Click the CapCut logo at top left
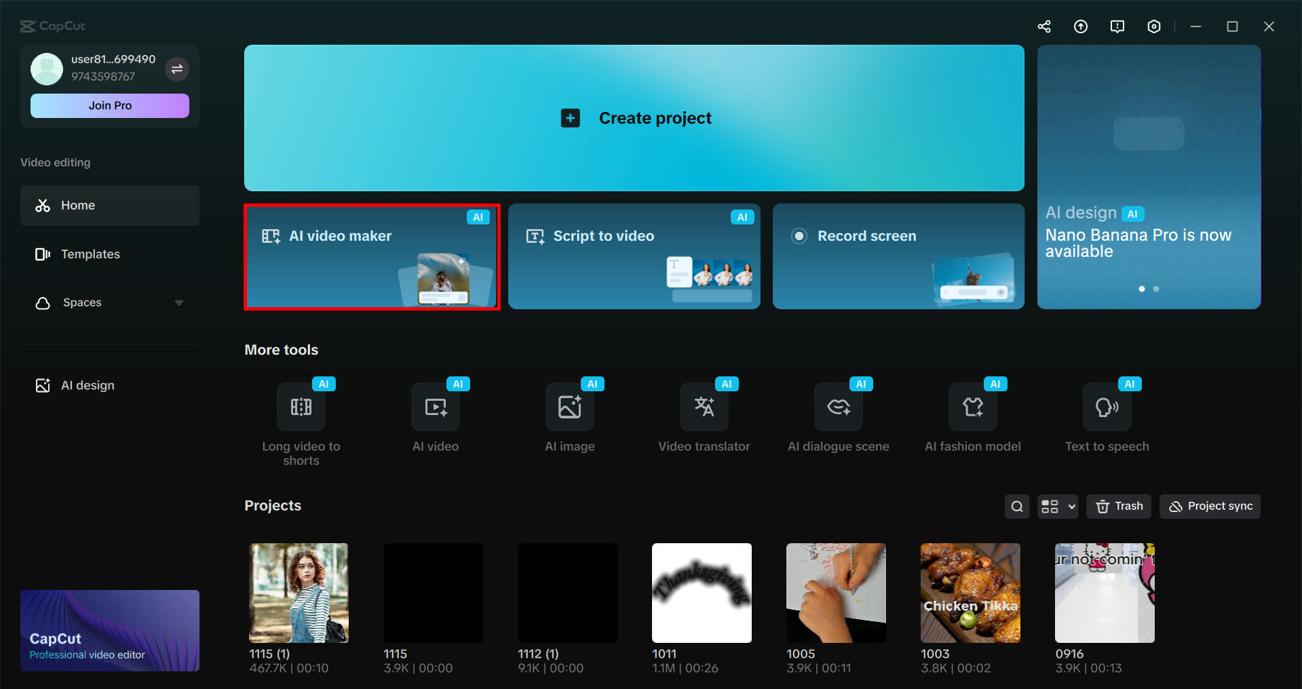The height and width of the screenshot is (689, 1302). click(53, 26)
